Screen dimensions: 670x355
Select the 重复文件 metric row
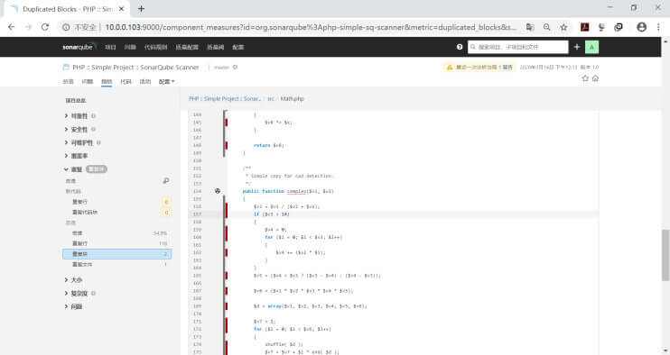pos(117,264)
